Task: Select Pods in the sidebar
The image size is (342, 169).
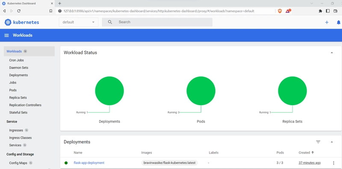Action: 13,90
